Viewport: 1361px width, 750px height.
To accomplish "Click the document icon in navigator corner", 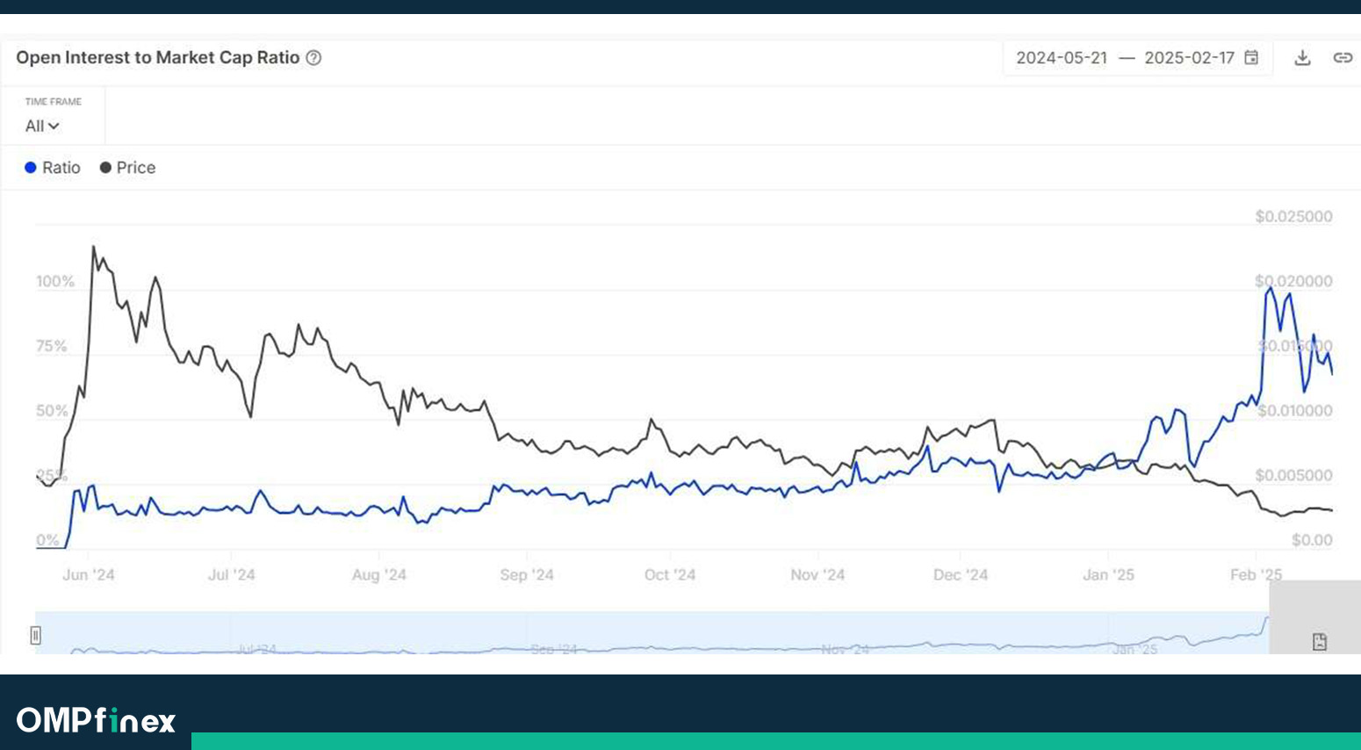I will 1319,642.
